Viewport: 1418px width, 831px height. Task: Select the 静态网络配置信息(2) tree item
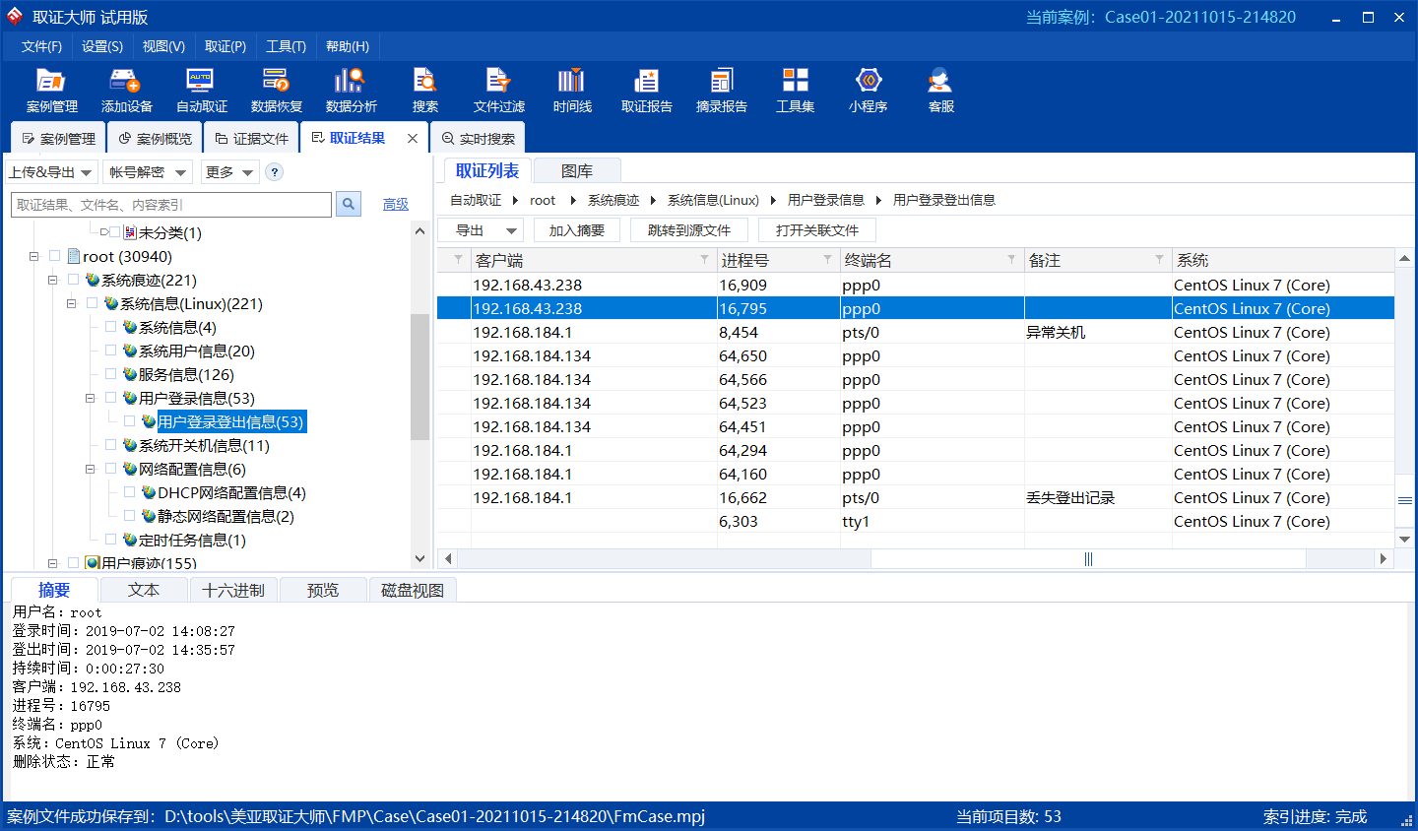(x=226, y=516)
